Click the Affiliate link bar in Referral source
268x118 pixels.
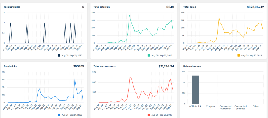(x=195, y=90)
